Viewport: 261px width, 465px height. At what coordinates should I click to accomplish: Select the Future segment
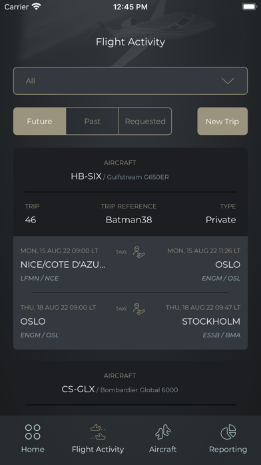(39, 122)
